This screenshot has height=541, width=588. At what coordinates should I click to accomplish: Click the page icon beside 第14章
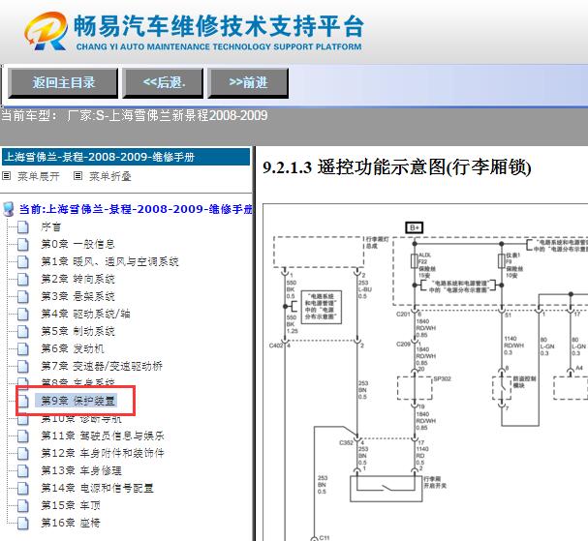[x=23, y=488]
